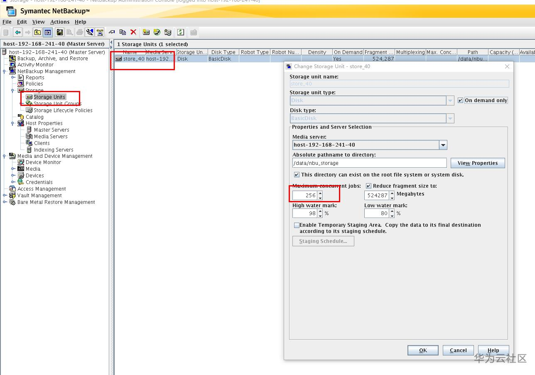Select Media under Media and Device Management
Image resolution: width=535 pixels, height=375 pixels.
(x=33, y=169)
